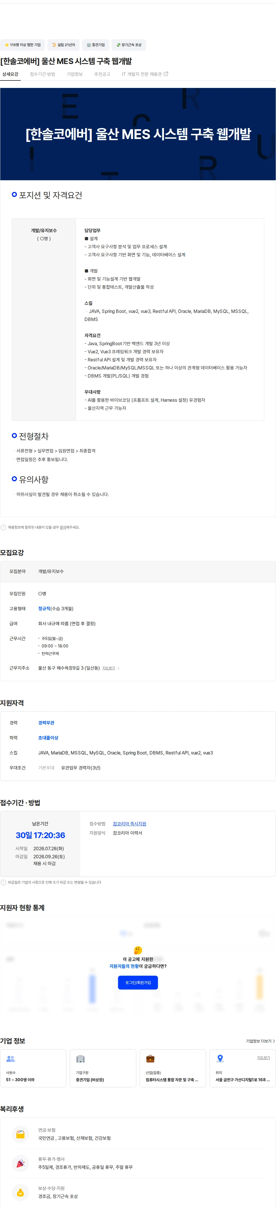
Task: Click the blue banner image
Action: pyautogui.click(x=138, y=134)
